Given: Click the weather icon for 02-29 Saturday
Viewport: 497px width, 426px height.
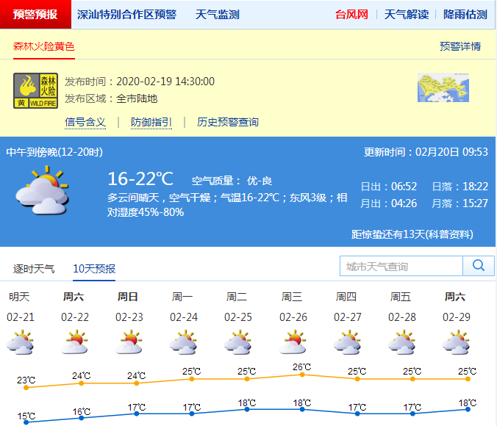Looking at the screenshot, I should click(x=455, y=343).
